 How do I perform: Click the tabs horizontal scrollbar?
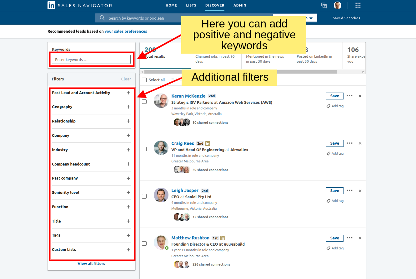241,72
